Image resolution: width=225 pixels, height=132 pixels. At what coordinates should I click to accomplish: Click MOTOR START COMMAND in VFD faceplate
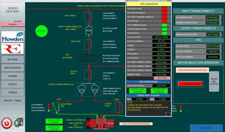pos(138,91)
